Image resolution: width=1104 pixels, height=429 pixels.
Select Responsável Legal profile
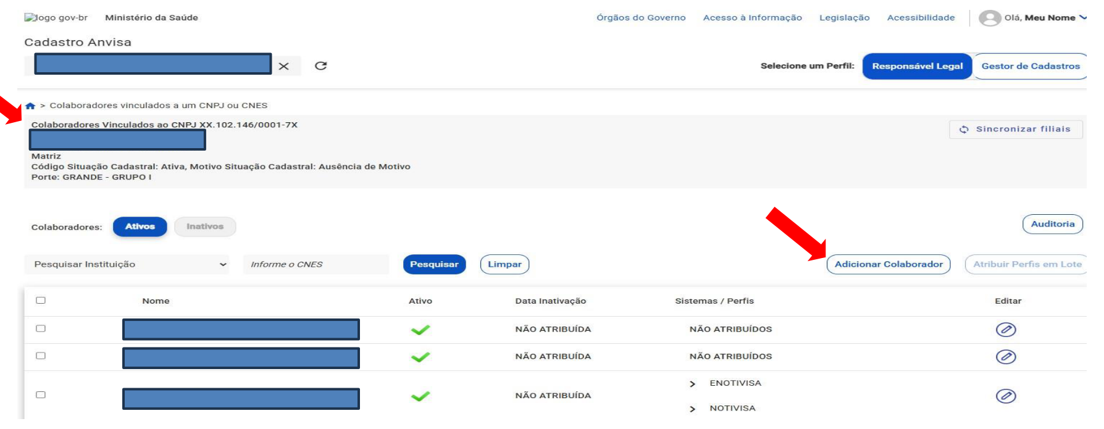pyautogui.click(x=918, y=66)
